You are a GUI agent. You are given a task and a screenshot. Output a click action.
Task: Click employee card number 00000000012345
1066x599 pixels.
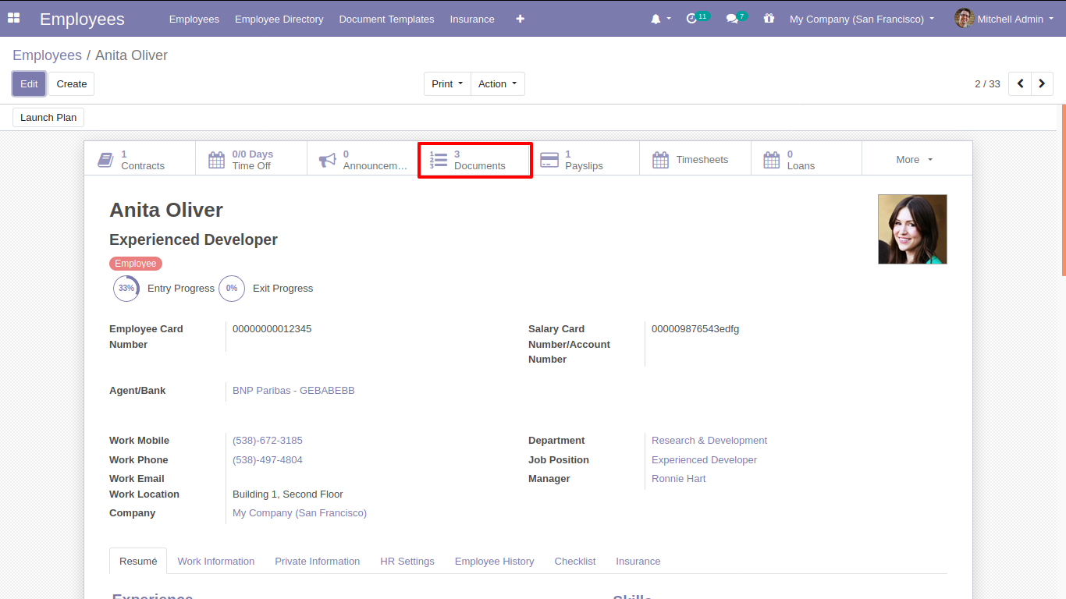pyautogui.click(x=272, y=328)
